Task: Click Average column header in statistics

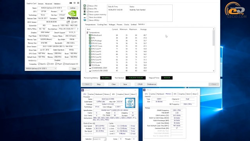Action: point(143,29)
